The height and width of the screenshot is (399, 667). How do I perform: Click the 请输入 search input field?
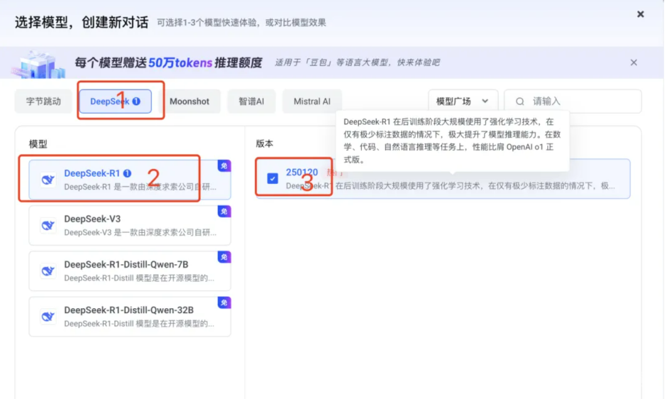coord(573,101)
